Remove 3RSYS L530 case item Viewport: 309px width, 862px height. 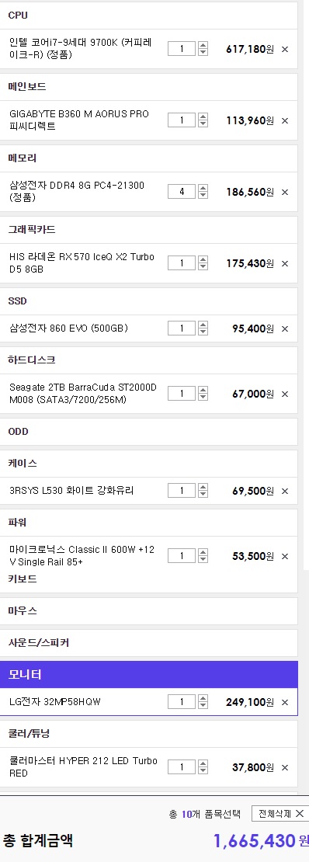pos(285,492)
